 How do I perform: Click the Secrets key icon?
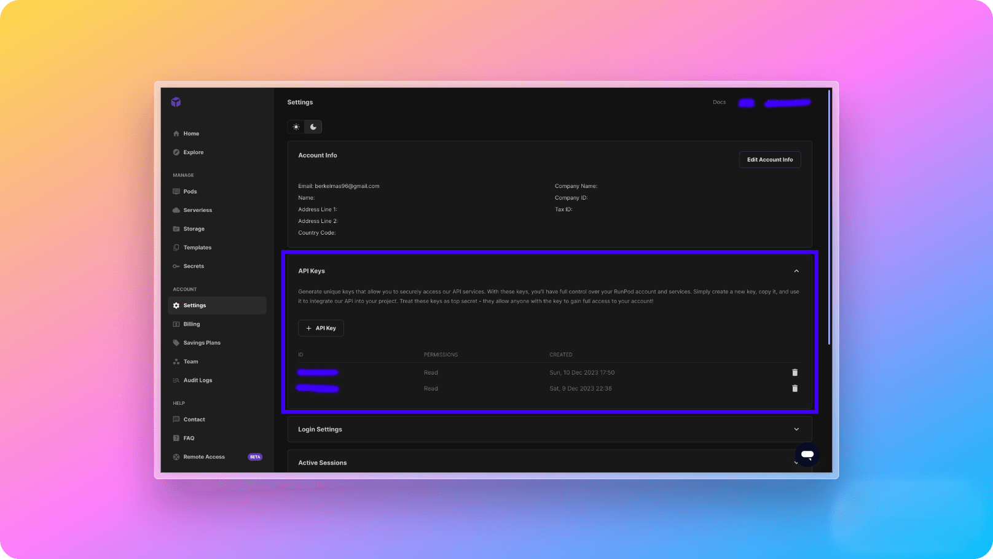click(176, 266)
